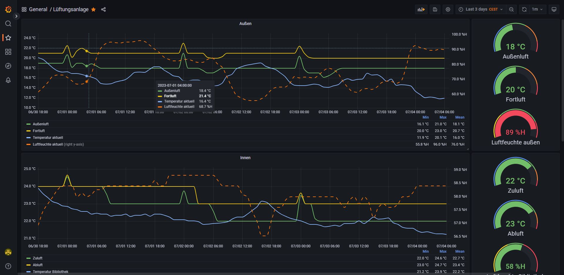564x275 pixels.
Task: Sort Innen legend by Mean column
Action: (x=460, y=251)
